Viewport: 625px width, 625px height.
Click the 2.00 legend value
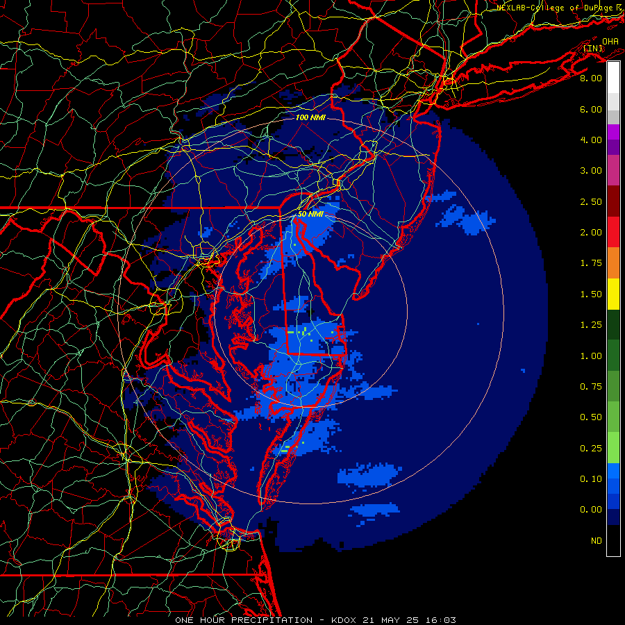(591, 233)
